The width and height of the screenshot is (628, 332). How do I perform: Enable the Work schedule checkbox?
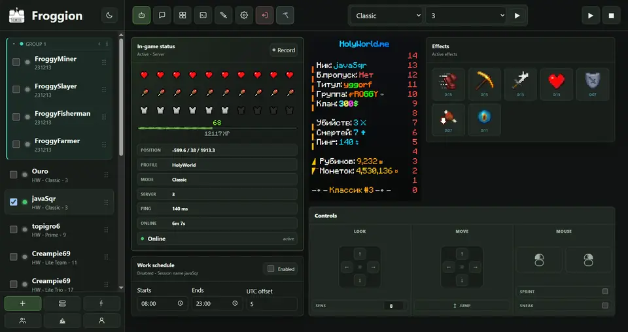click(271, 269)
